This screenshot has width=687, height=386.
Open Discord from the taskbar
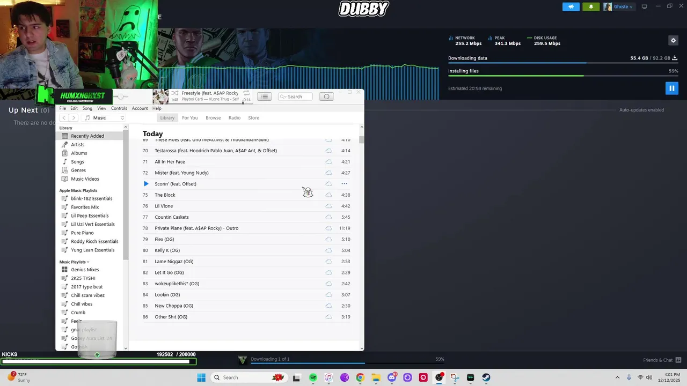392,377
